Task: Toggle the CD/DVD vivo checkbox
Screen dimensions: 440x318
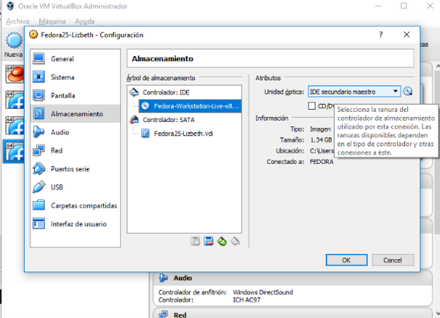Action: [x=312, y=106]
